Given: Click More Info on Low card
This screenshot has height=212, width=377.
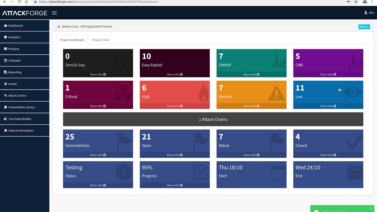Looking at the screenshot, I should click(328, 106).
